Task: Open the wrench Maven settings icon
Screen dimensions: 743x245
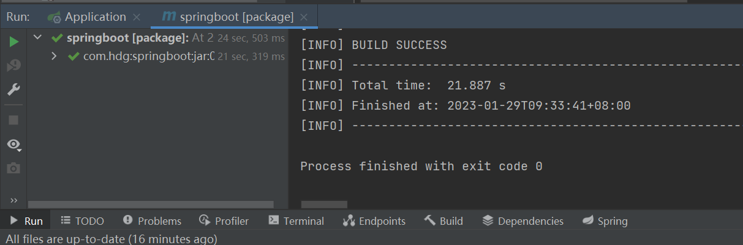Action: pyautogui.click(x=13, y=90)
